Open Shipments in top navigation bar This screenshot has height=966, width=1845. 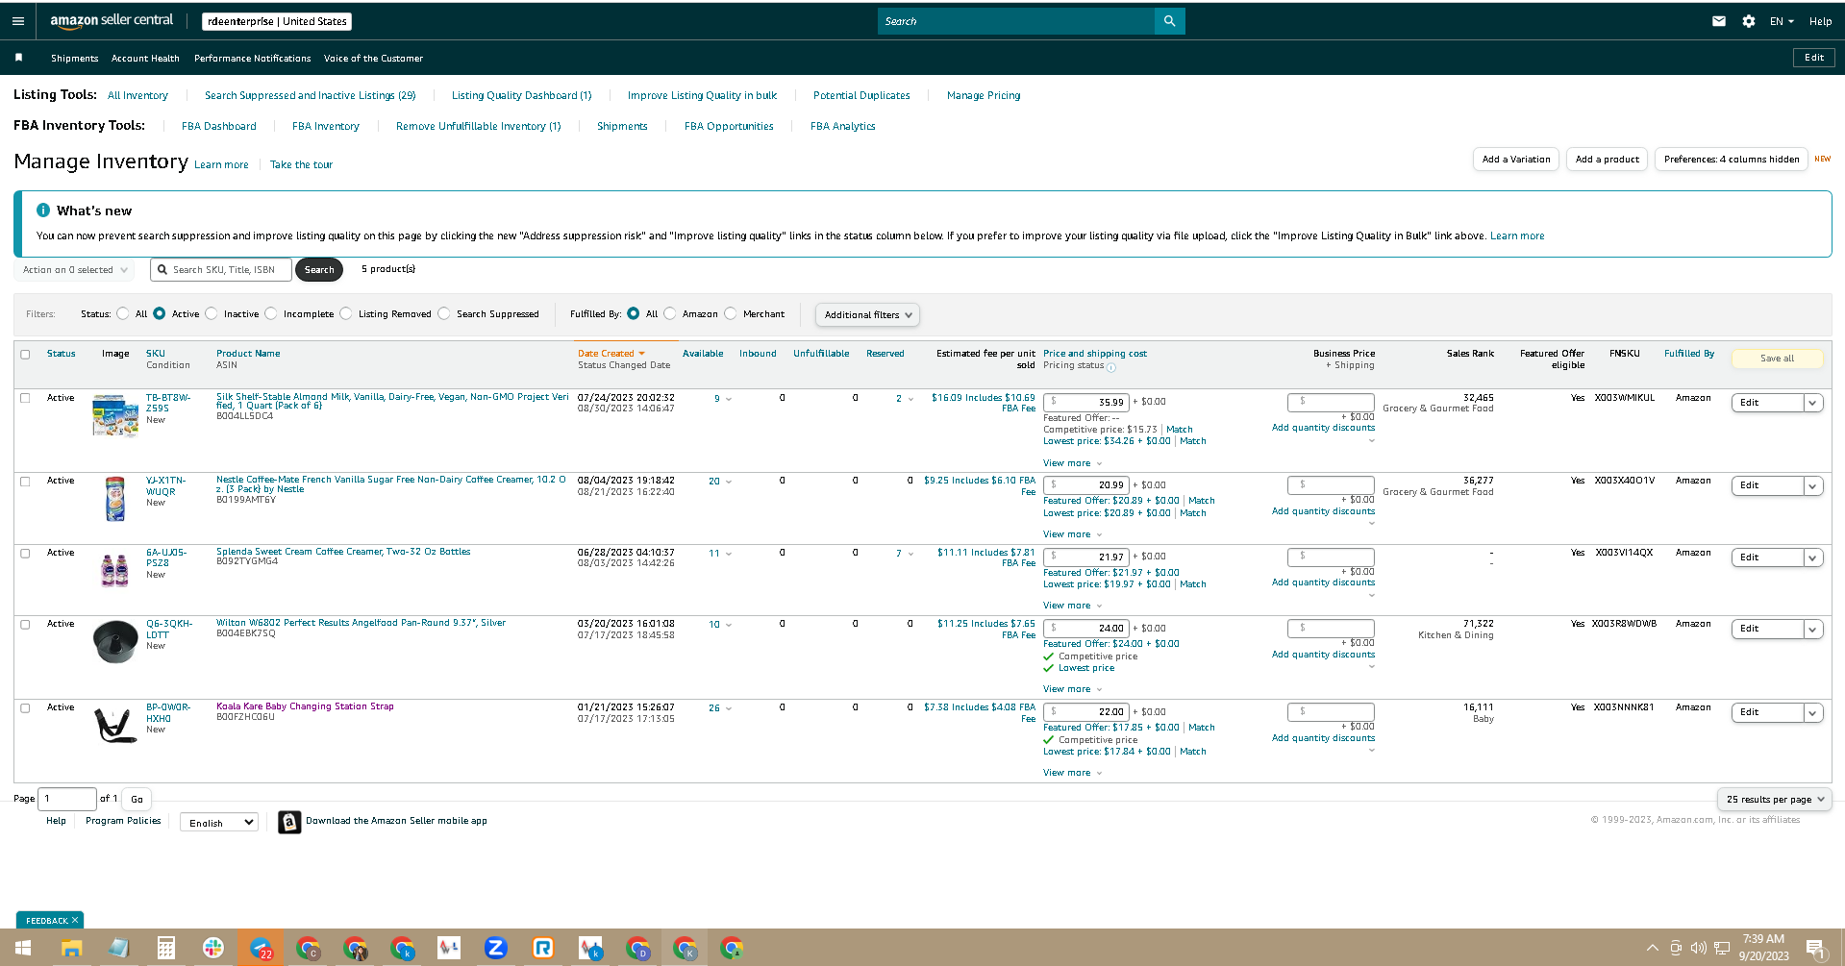74,59
